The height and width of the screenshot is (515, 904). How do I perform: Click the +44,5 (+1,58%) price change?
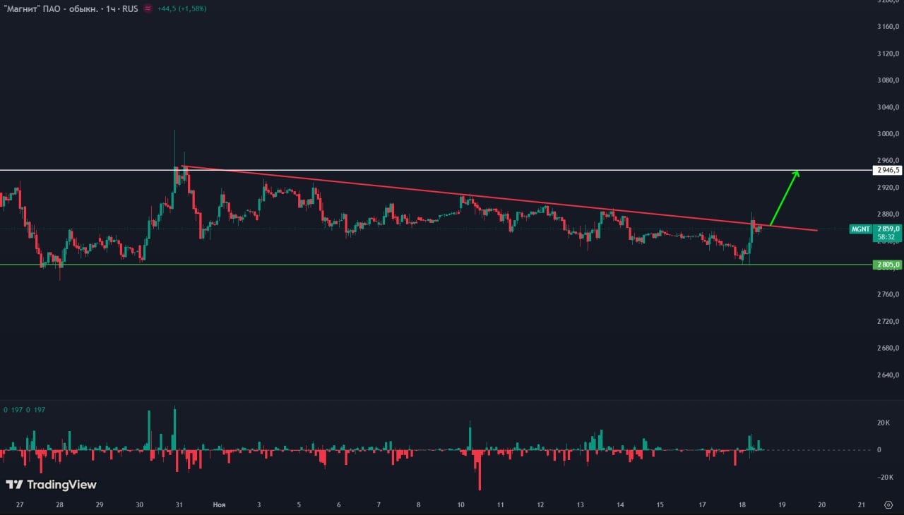[182, 9]
